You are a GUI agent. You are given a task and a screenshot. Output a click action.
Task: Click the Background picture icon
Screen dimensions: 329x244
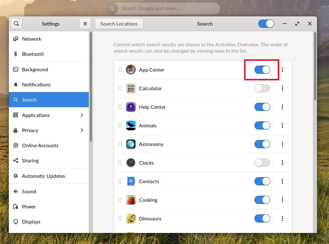16,69
